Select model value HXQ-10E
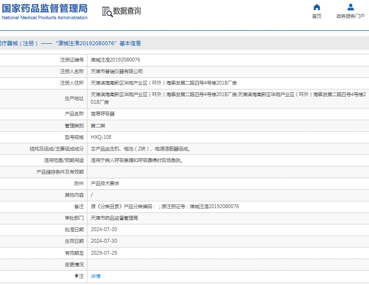This screenshot has height=285, width=369. [101, 137]
